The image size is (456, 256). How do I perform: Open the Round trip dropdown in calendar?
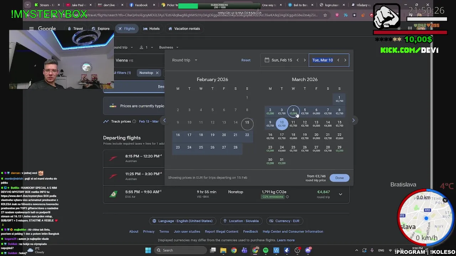click(185, 60)
